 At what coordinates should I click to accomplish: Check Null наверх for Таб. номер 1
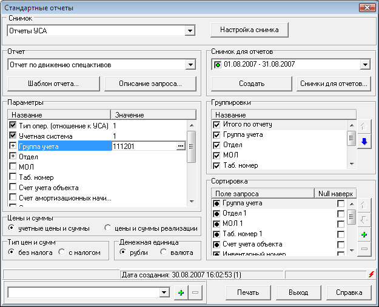341,234
